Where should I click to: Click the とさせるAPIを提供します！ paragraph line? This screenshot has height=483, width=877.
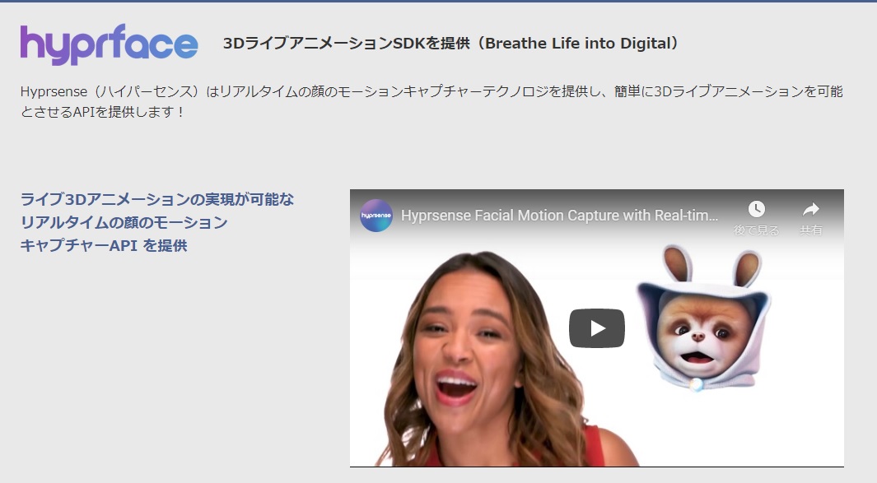[103, 111]
